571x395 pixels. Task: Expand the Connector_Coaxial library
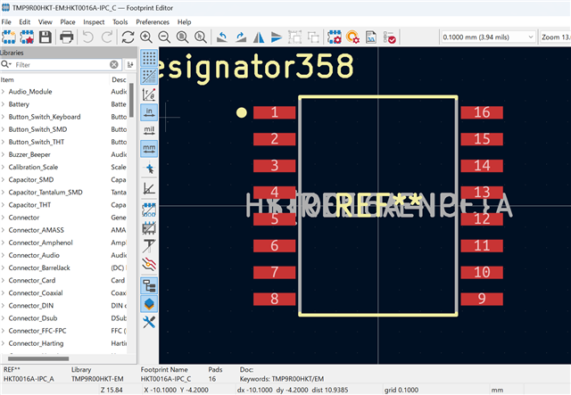click(x=3, y=293)
